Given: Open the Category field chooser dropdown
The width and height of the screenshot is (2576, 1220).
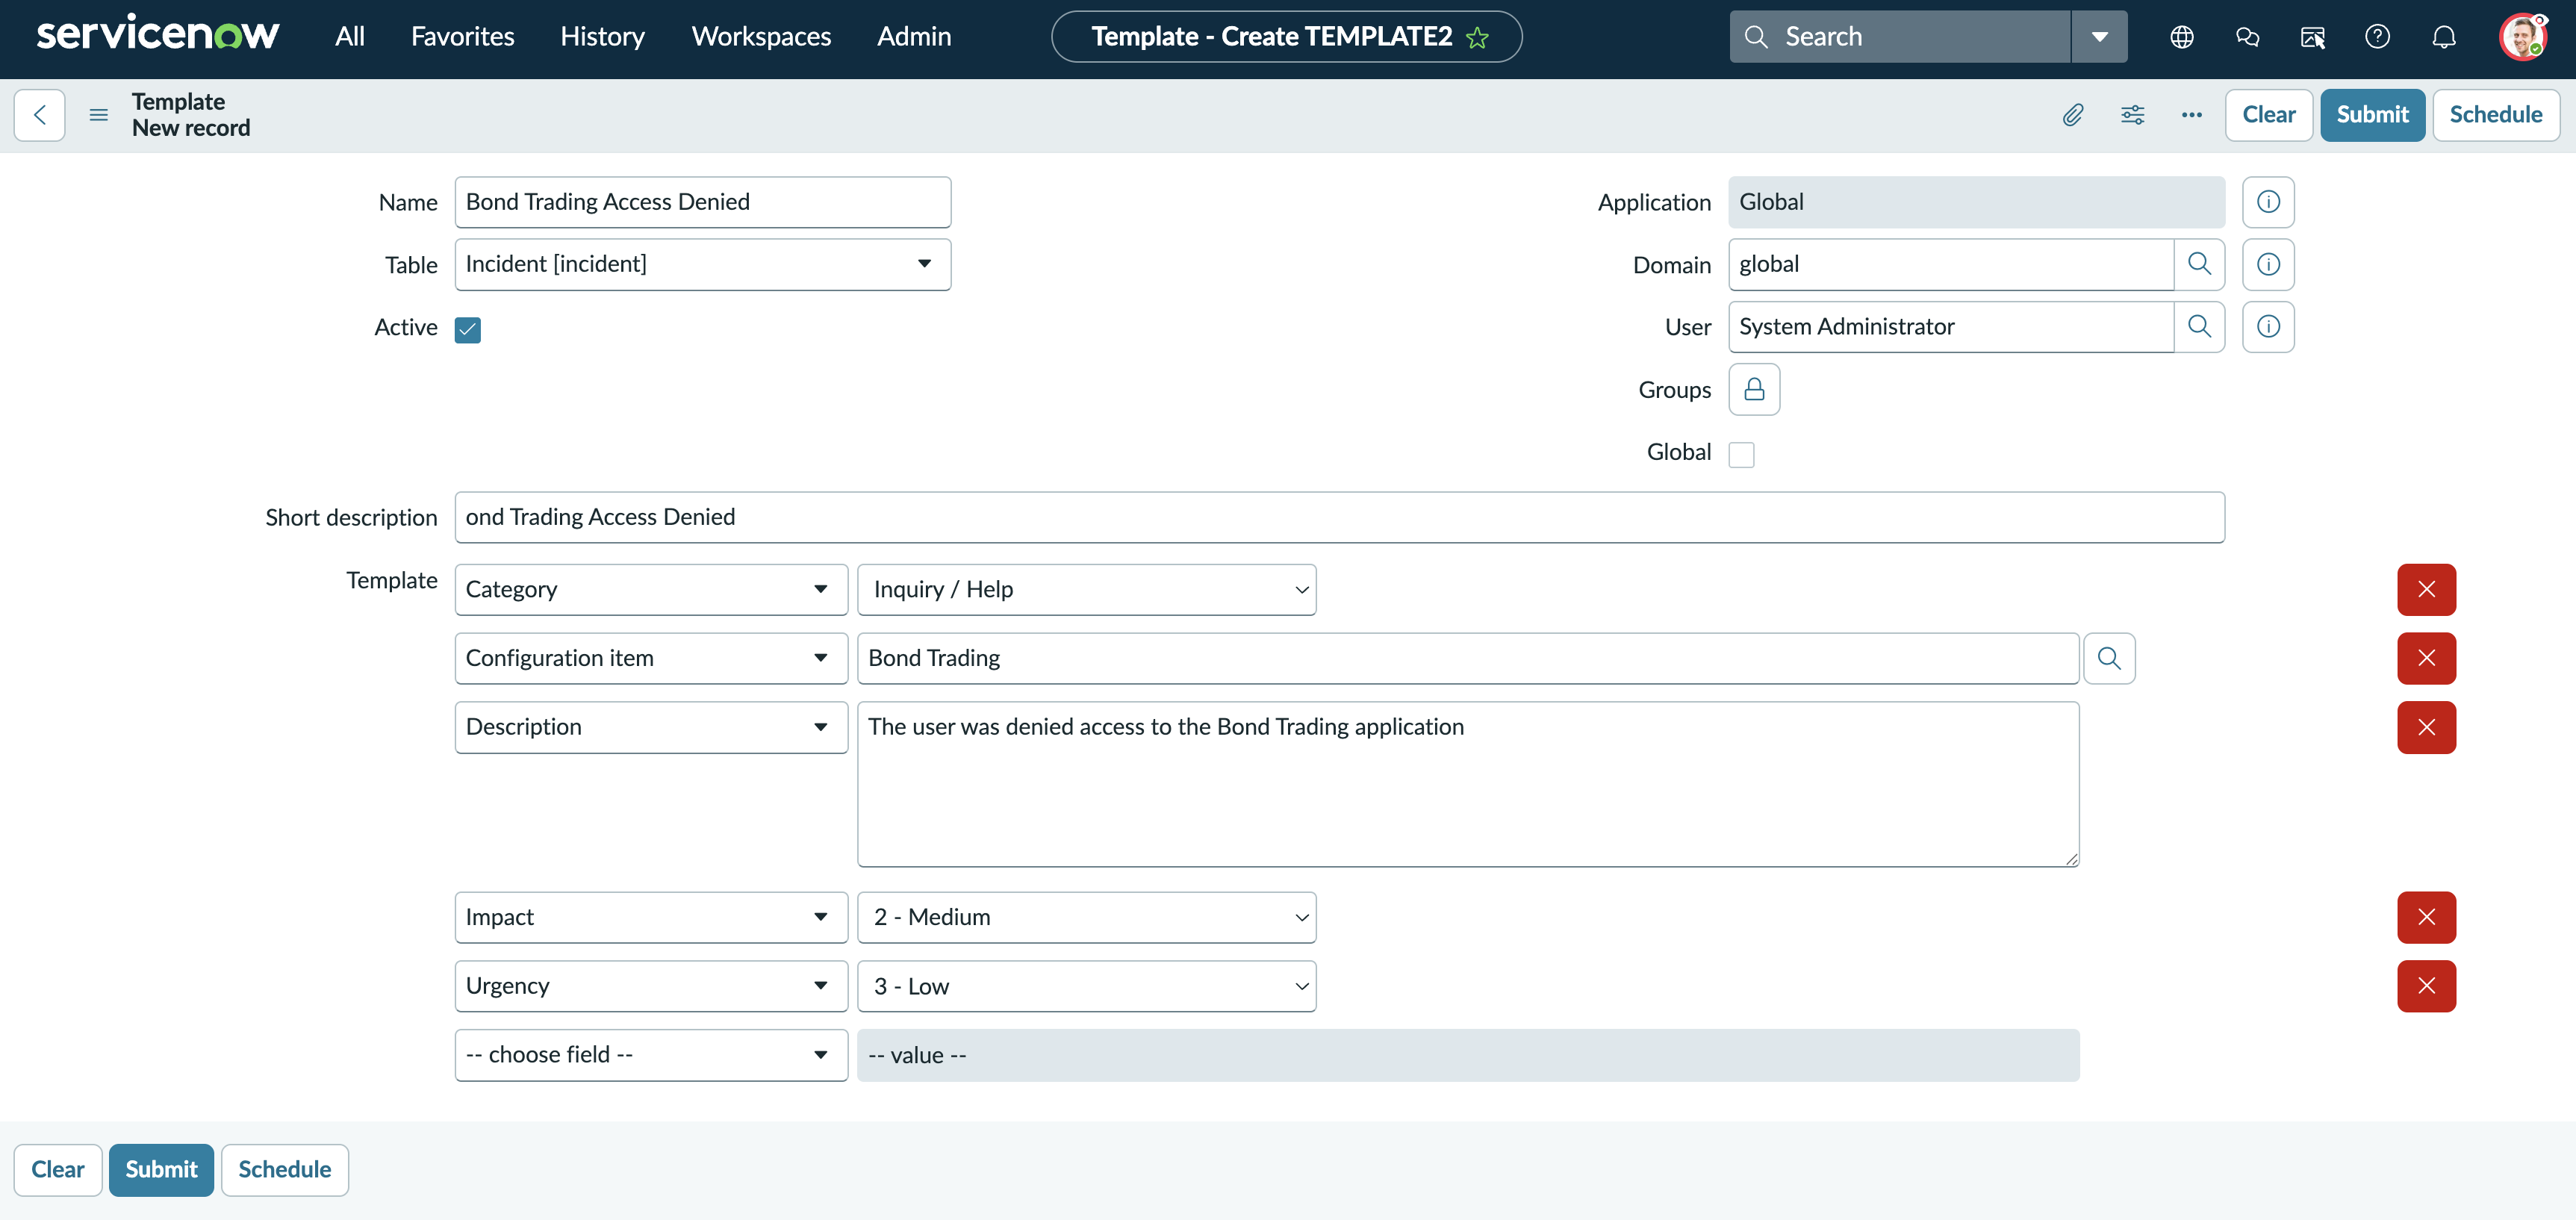Looking at the screenshot, I should [x=651, y=589].
